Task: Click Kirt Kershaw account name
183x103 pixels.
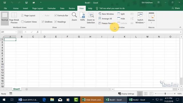Action: pos(147,3)
